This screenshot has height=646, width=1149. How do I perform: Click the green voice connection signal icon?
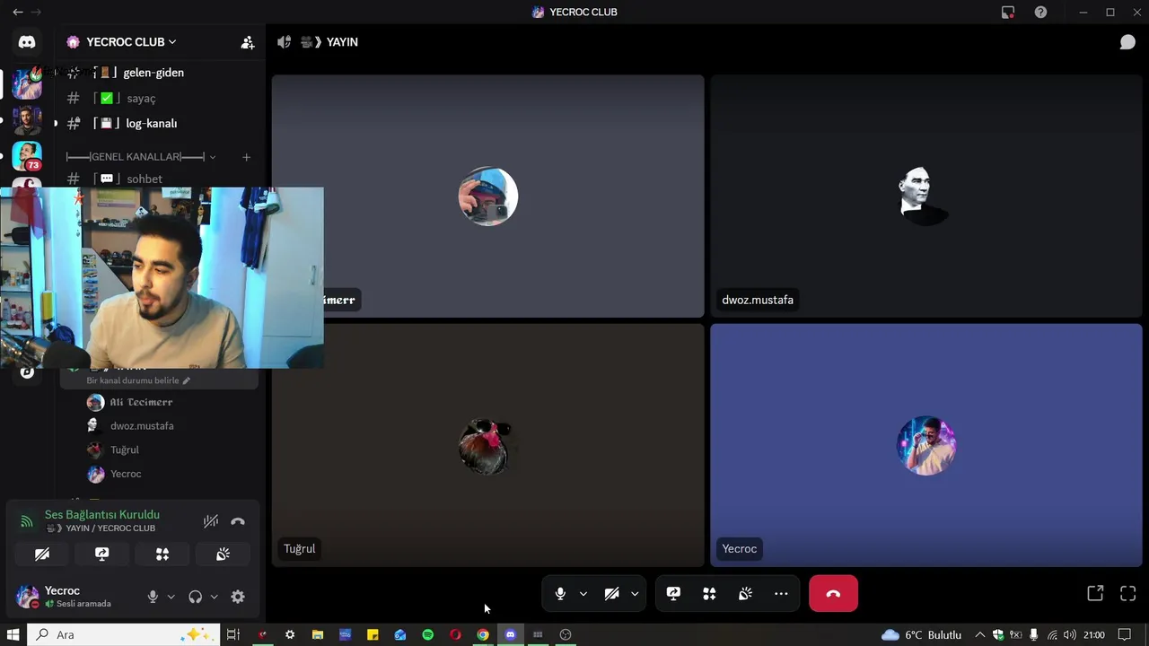click(27, 521)
